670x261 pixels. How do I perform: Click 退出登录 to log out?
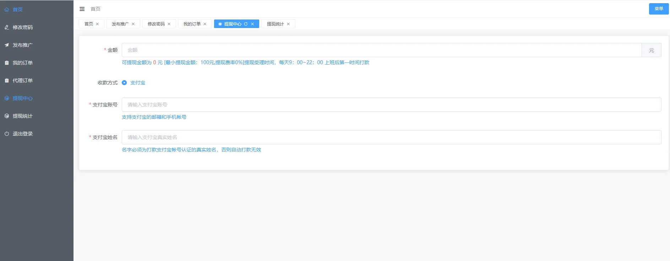22,134
